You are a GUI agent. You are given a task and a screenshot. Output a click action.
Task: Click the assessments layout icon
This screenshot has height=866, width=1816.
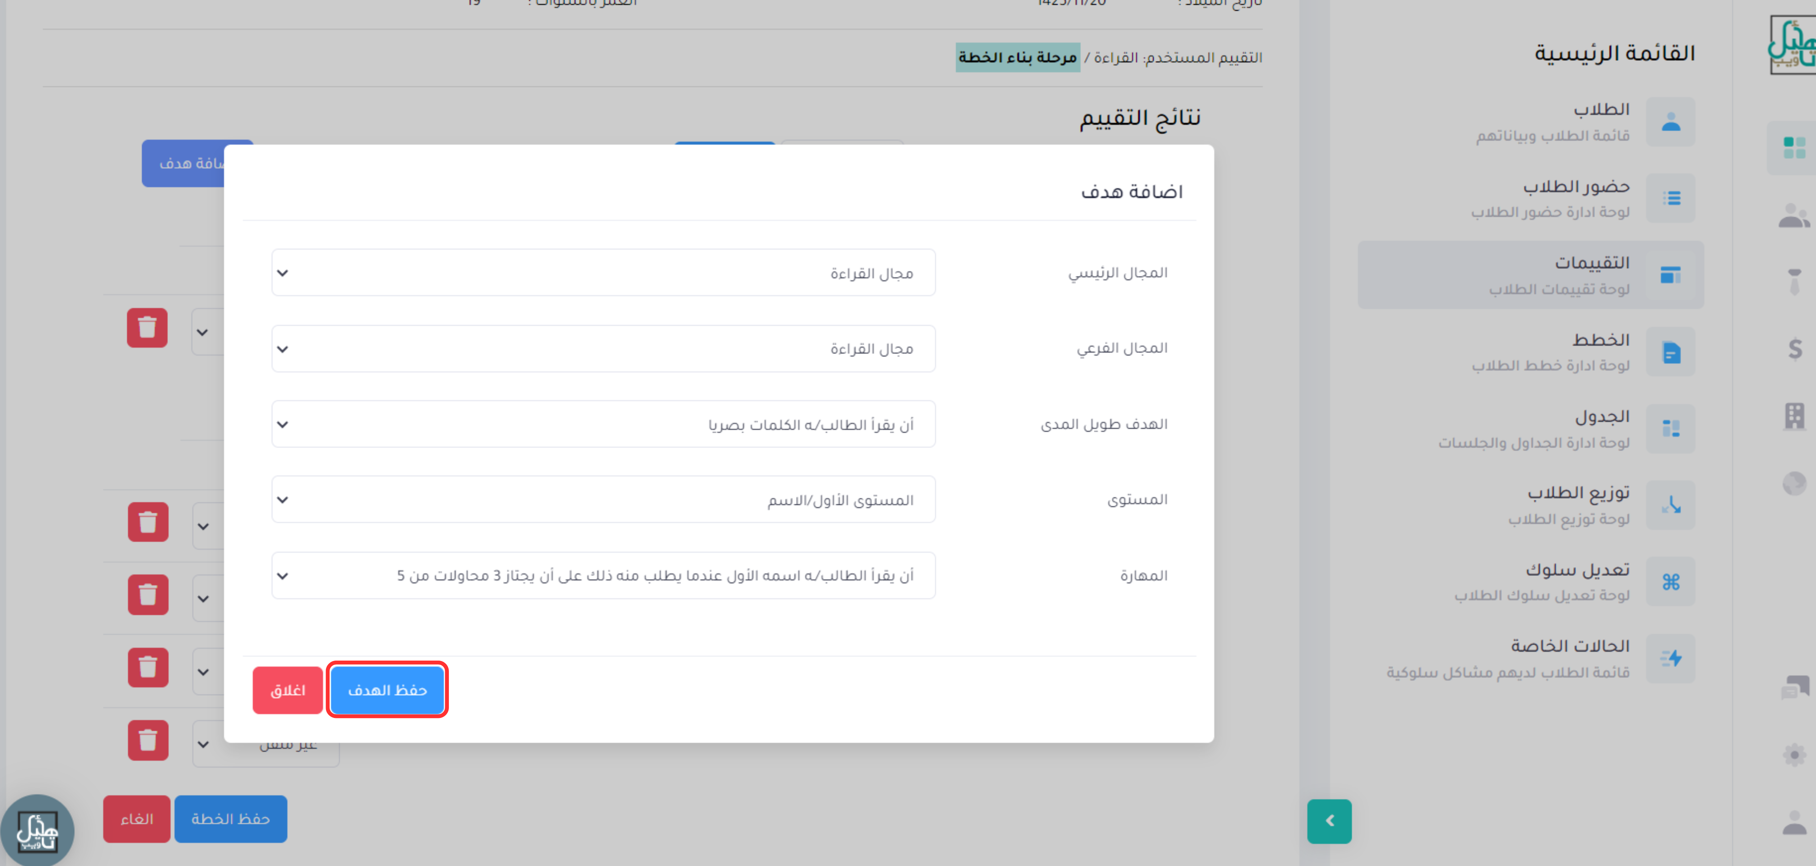point(1670,275)
